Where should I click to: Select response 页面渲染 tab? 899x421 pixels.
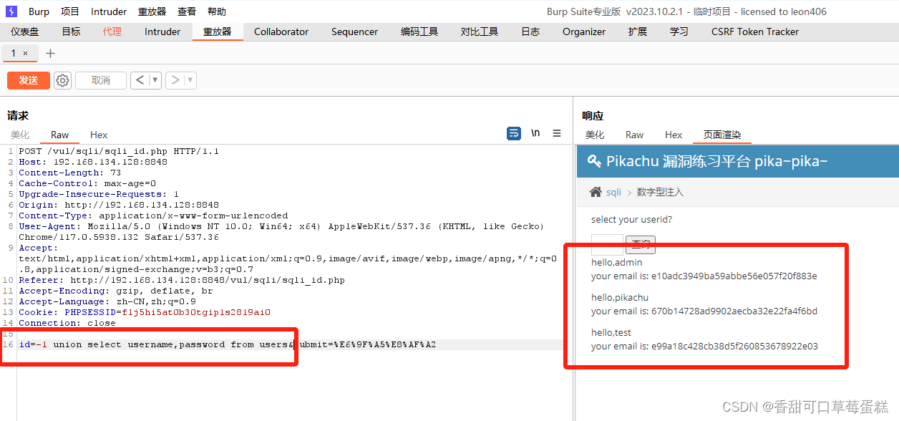(x=722, y=135)
